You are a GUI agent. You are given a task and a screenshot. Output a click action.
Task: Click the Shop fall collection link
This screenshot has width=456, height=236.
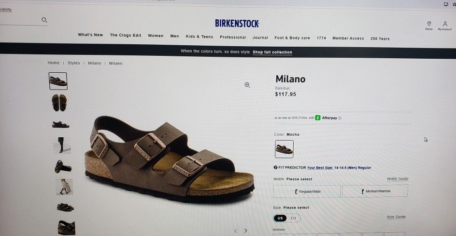click(272, 52)
